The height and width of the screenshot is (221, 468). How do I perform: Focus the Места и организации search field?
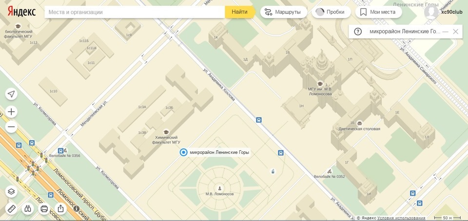[x=135, y=12]
